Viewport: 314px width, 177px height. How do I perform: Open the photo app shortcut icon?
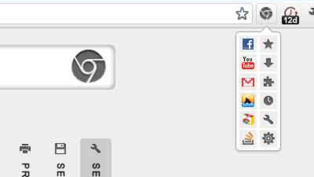[x=248, y=100]
